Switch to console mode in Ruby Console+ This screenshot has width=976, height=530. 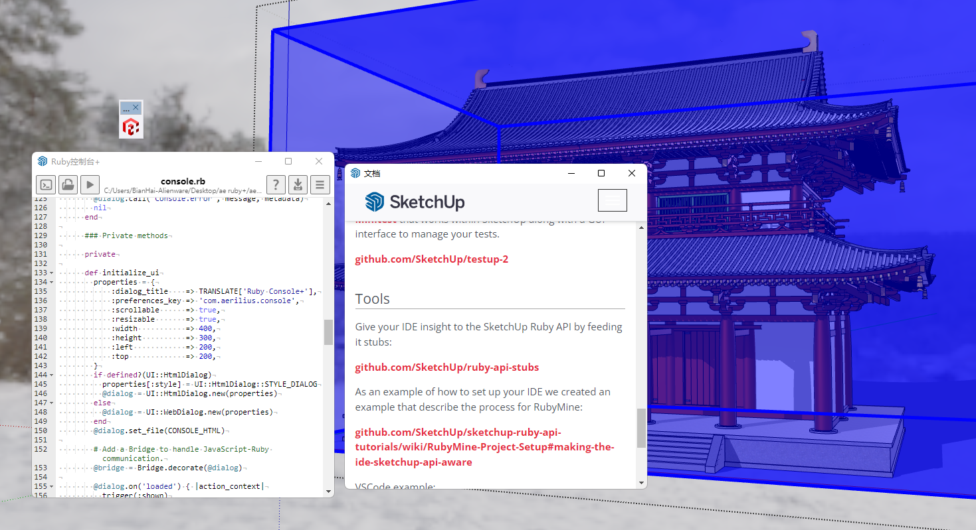(46, 184)
